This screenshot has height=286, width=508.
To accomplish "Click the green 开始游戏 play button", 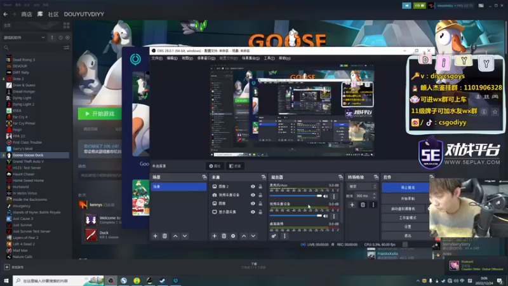I will [x=100, y=114].
